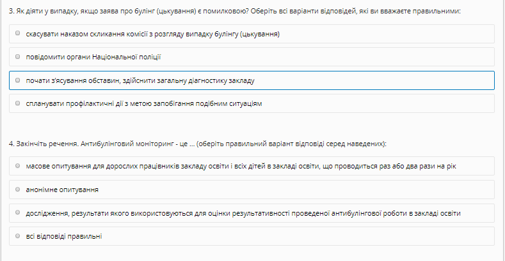Select radio 'повідомити органи Національної поліції'

pos(18,57)
